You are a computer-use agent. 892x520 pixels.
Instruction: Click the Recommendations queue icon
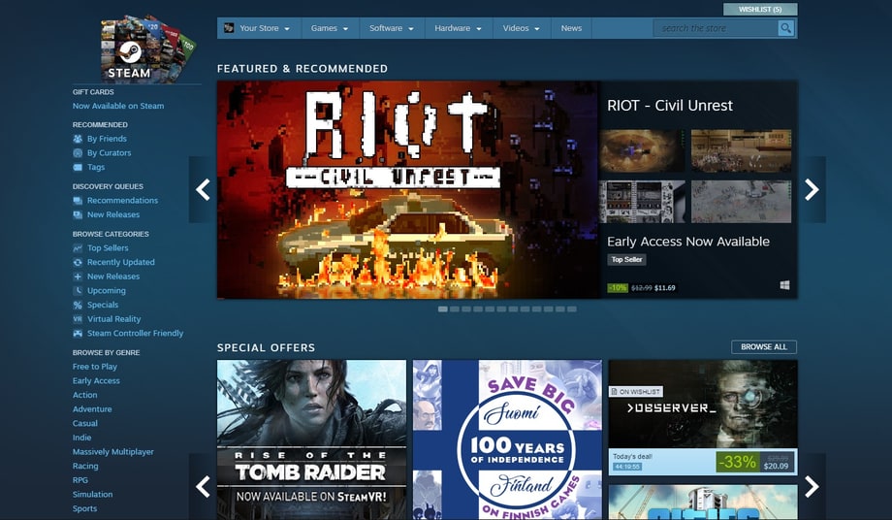pos(78,200)
